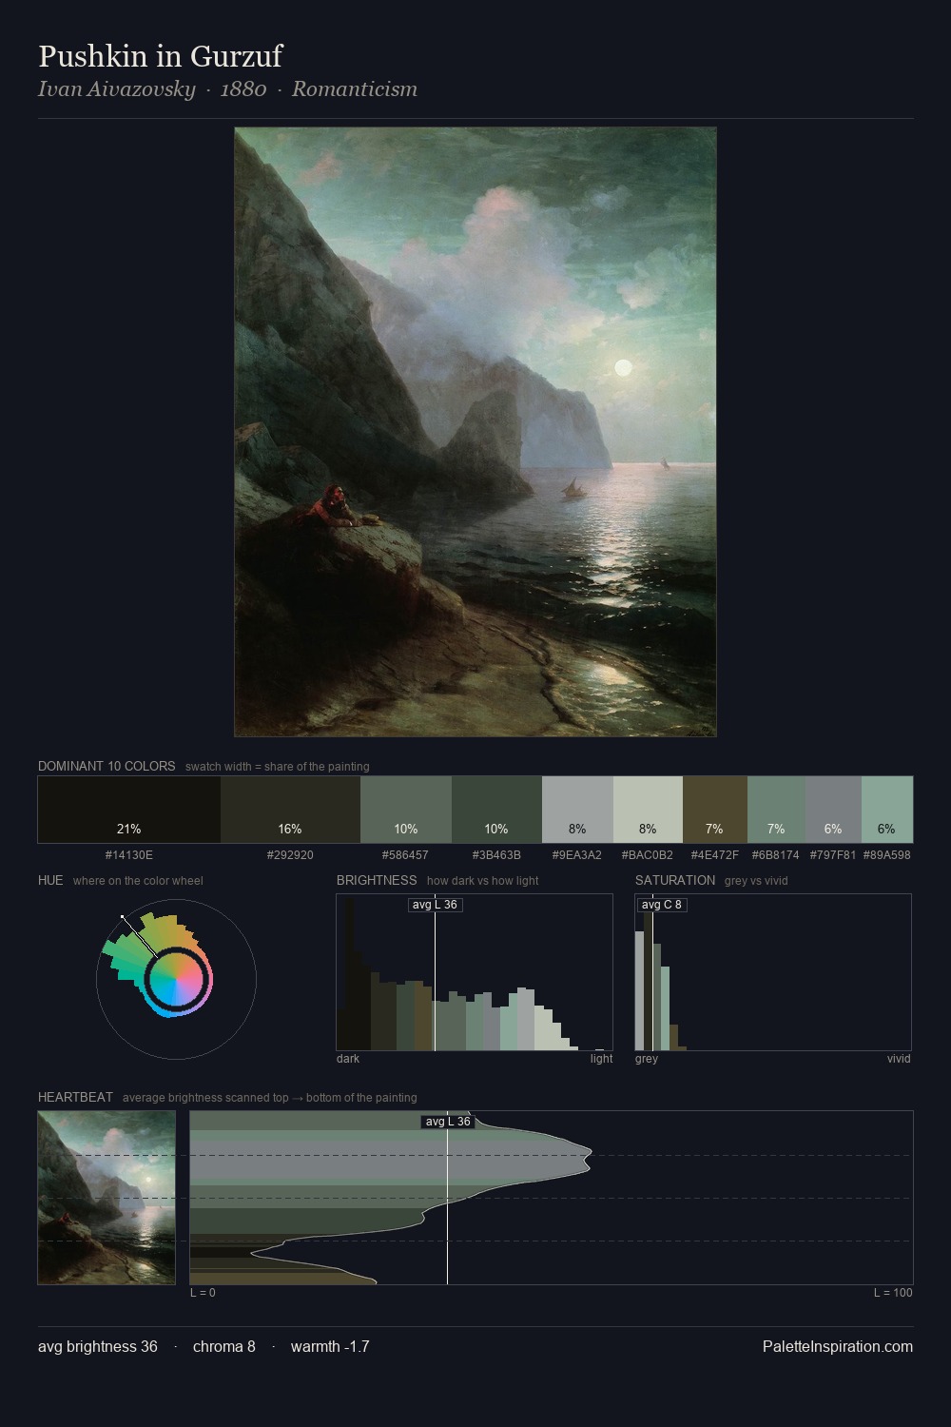The image size is (951, 1427).
Task: Click the 'HUE' section heading
Action: click(50, 880)
